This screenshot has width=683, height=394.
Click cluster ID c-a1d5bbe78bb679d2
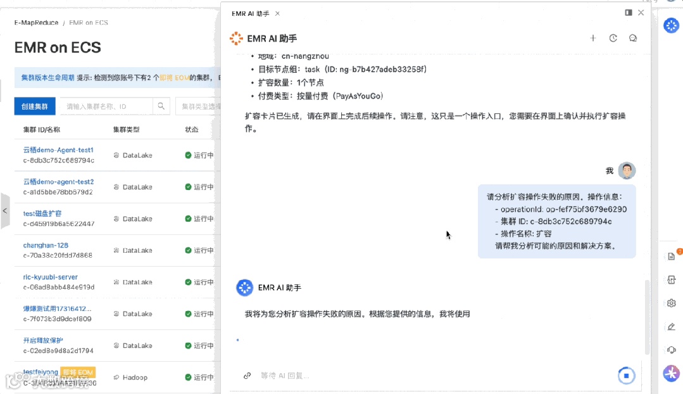point(58,192)
